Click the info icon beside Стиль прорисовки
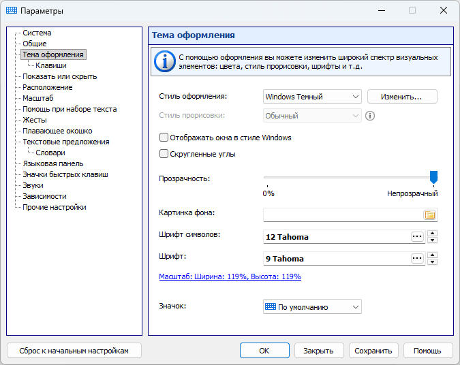Viewport: 460px width, 365px height. (369, 116)
